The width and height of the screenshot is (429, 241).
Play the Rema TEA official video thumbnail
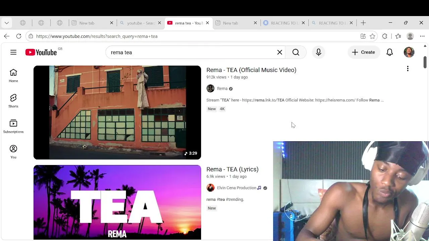click(x=117, y=112)
